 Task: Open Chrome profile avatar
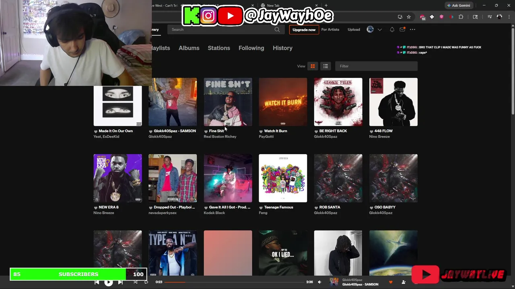coord(499,17)
